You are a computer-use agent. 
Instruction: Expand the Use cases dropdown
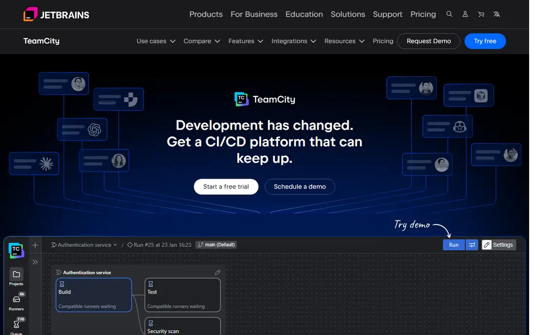coord(156,41)
